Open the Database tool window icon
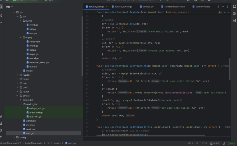237x146 pixels. tap(234, 20)
